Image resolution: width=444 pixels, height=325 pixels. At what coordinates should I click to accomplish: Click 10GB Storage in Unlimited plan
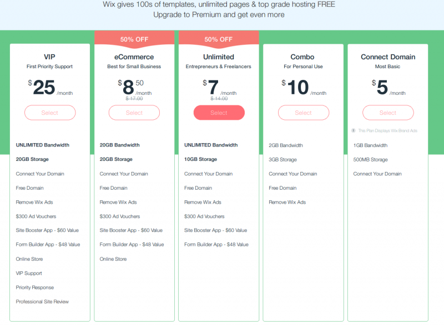200,159
